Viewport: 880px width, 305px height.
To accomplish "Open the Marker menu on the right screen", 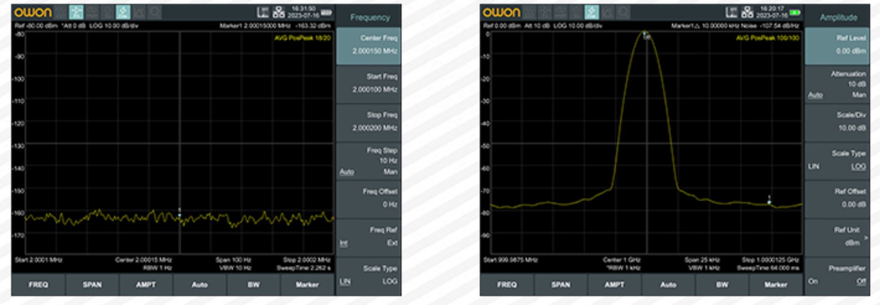I will (x=776, y=285).
